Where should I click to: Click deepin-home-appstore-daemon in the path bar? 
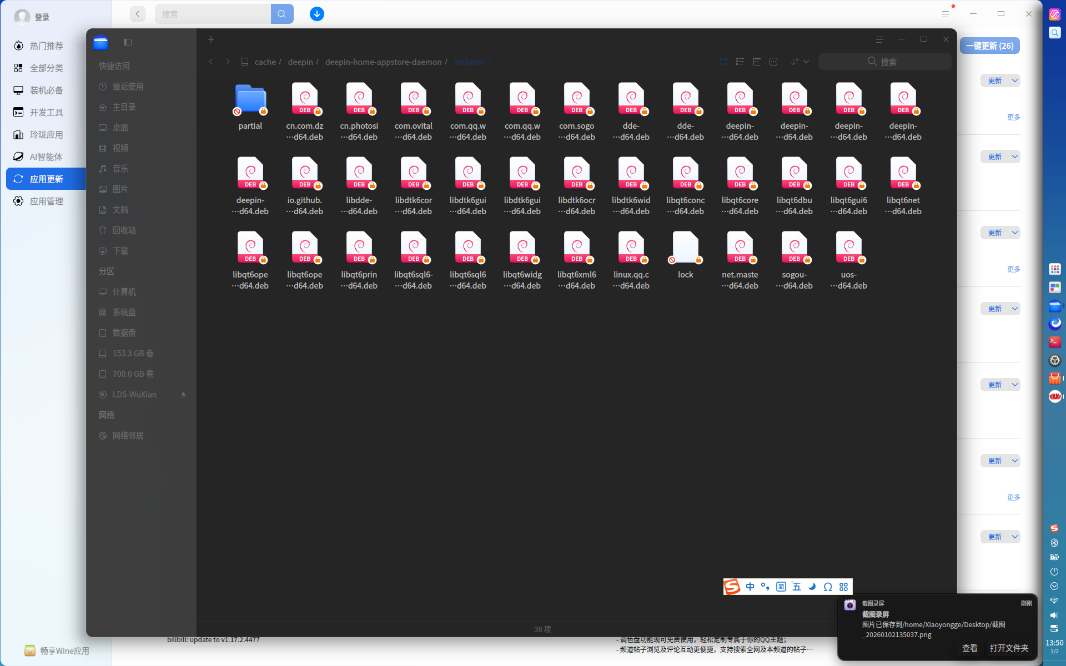click(x=383, y=62)
